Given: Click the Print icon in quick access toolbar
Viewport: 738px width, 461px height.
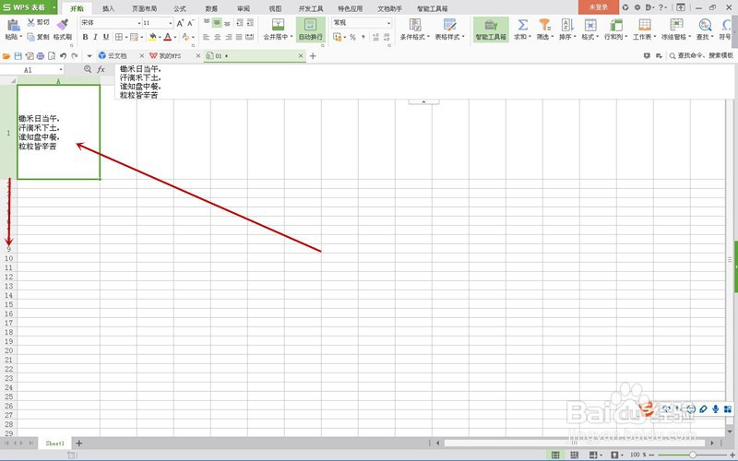Looking at the screenshot, I should [41, 56].
